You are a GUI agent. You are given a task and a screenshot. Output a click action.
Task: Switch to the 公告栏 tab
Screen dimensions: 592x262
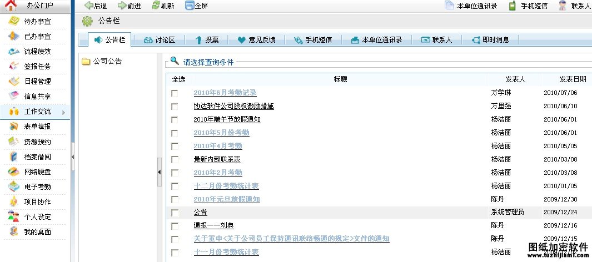tap(110, 39)
